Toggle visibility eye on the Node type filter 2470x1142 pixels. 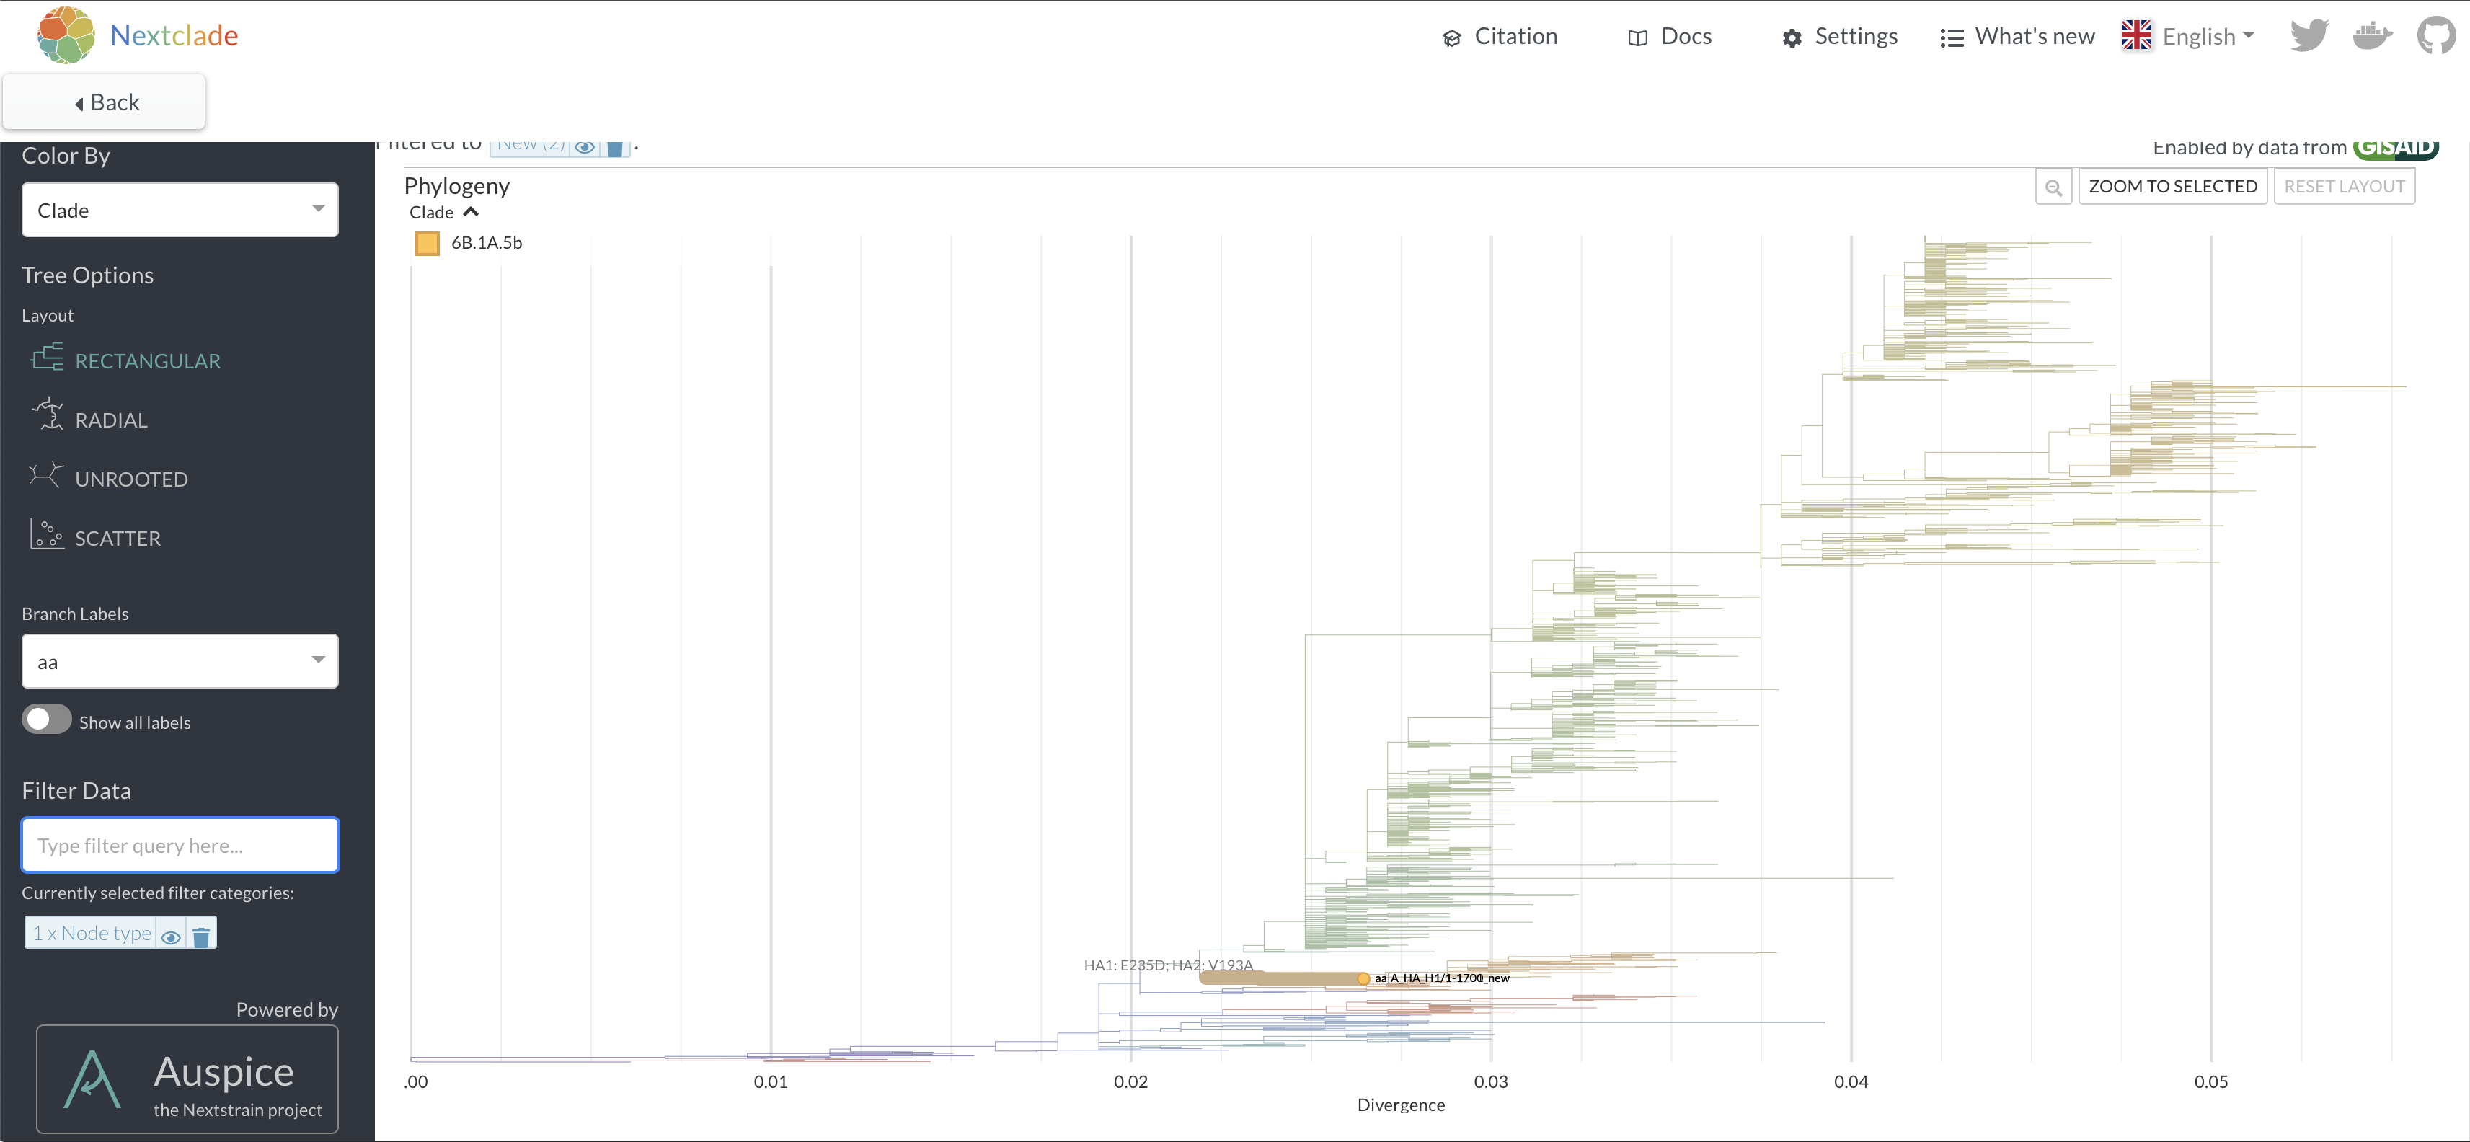coord(171,935)
